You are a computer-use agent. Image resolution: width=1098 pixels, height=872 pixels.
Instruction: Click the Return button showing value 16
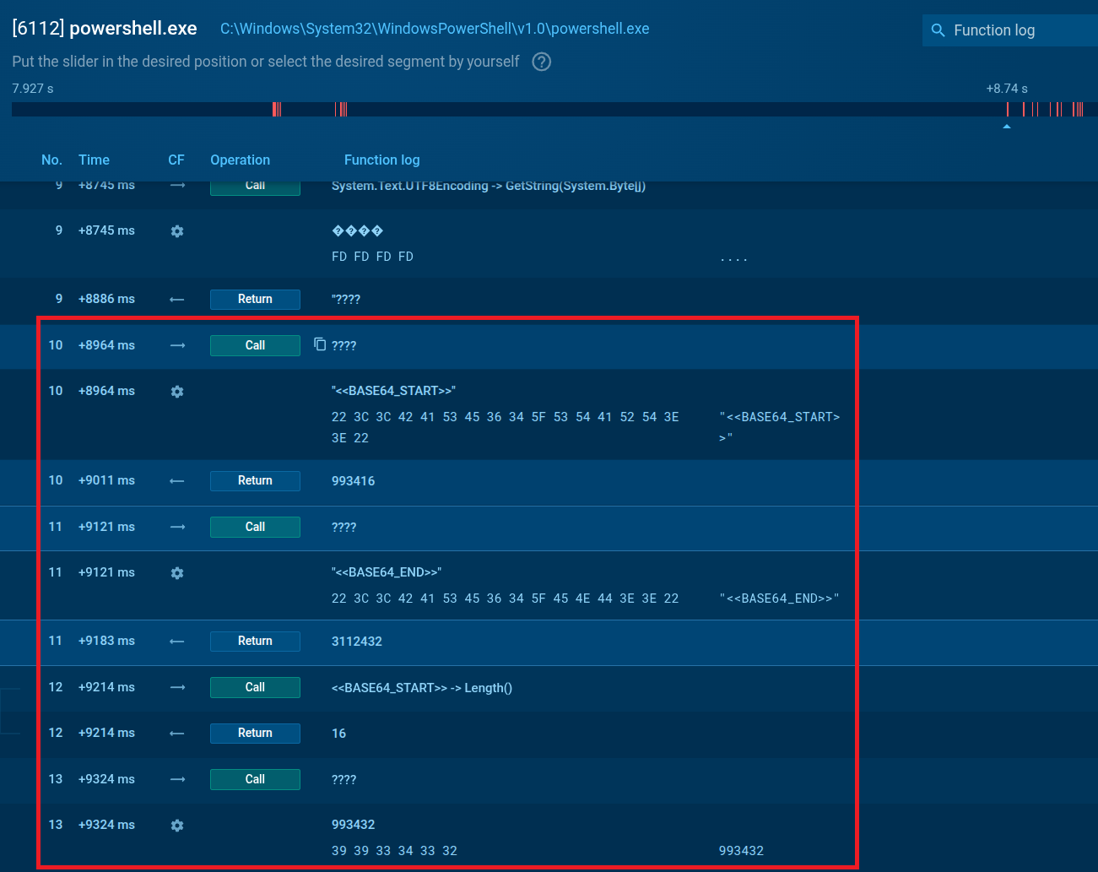255,733
